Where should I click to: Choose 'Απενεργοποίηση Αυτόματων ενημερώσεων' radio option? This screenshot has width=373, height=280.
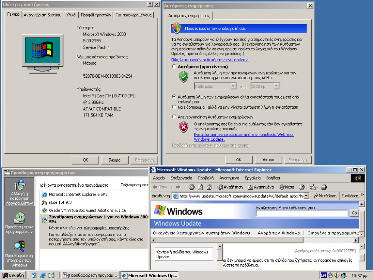click(x=174, y=117)
